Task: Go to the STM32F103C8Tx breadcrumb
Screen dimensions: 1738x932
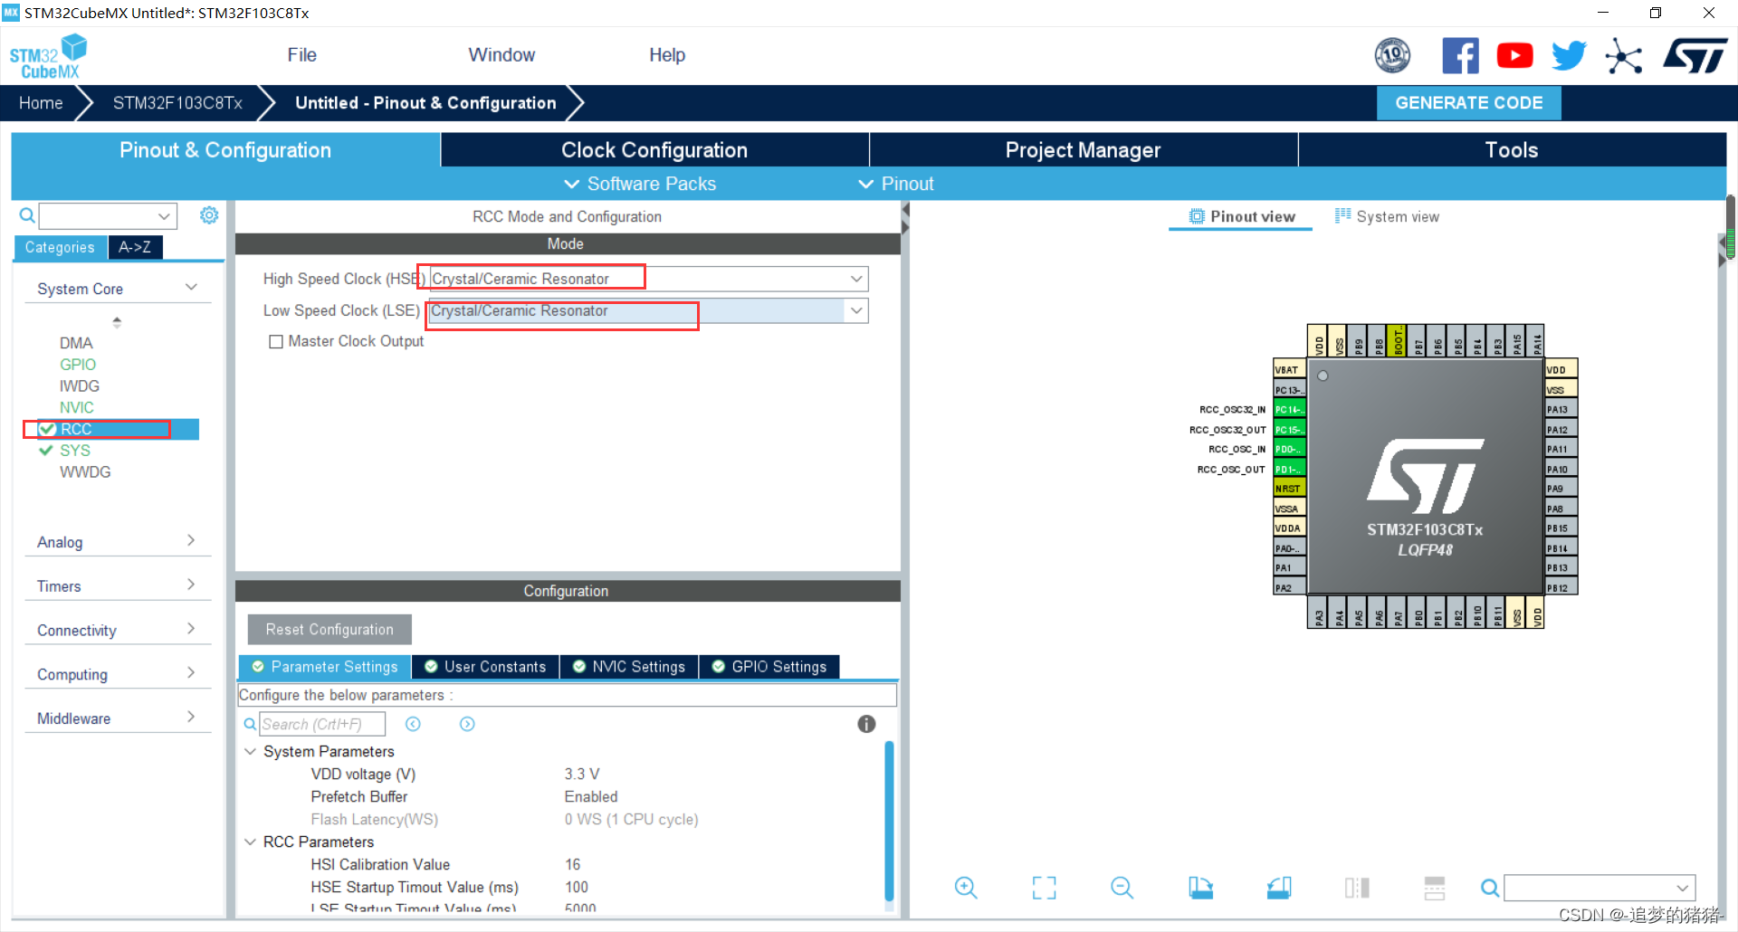Action: pyautogui.click(x=177, y=103)
